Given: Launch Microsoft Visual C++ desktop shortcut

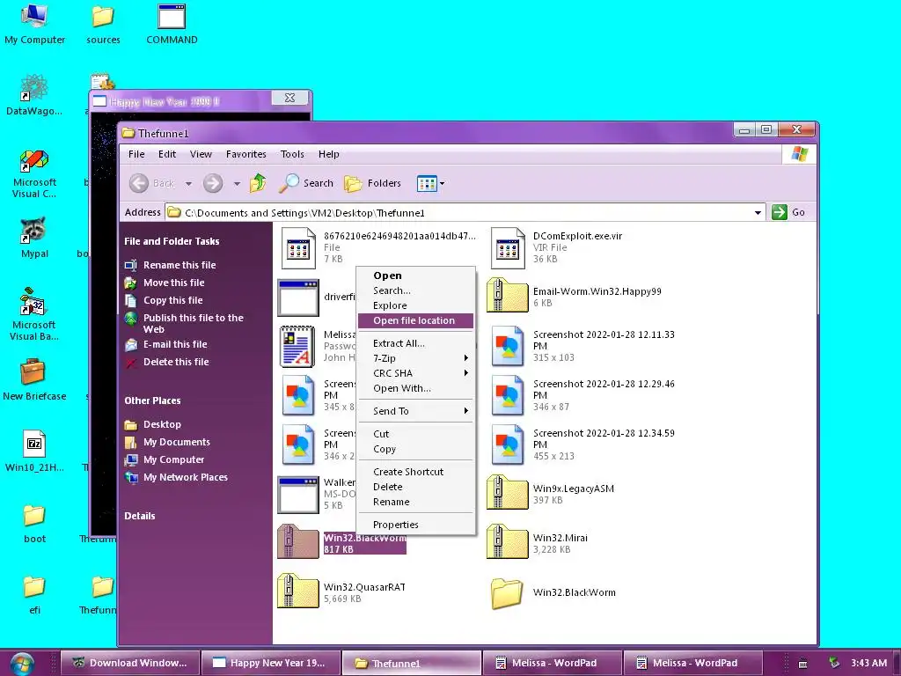Looking at the screenshot, I should point(34,173).
